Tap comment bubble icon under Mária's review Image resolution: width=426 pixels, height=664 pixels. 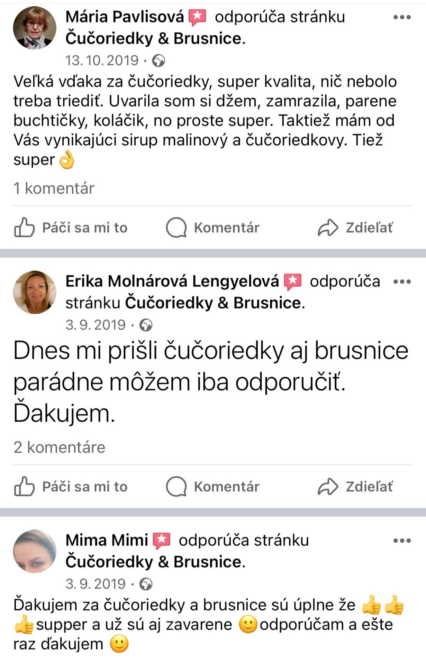[x=176, y=228]
